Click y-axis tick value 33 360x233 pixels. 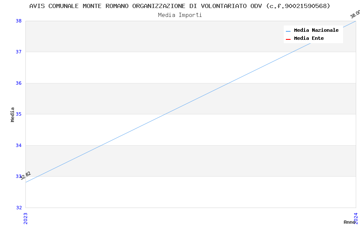pos(19,176)
